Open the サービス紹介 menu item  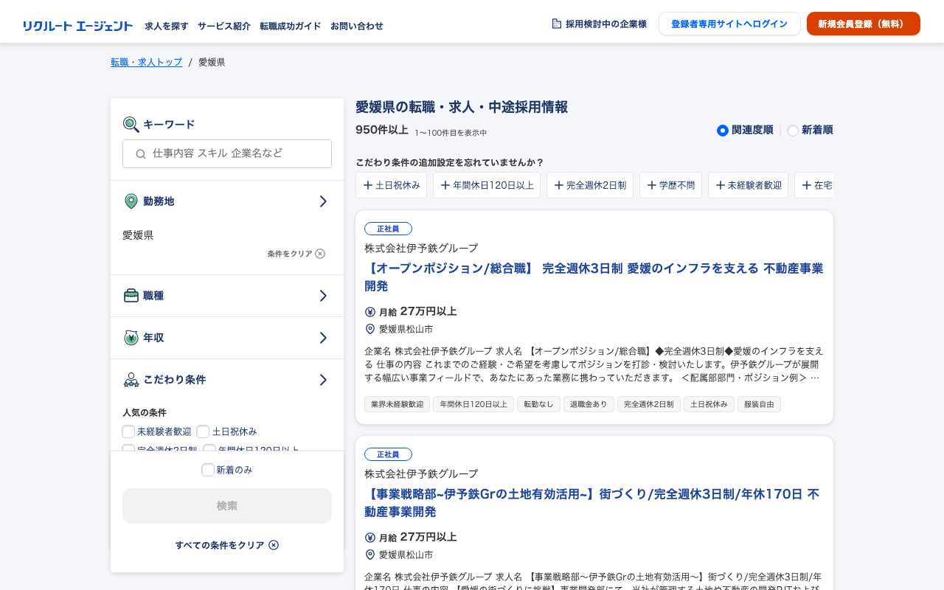point(224,26)
